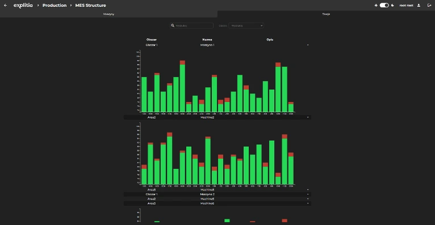The width and height of the screenshot is (435, 225).
Task: Click Obszar 1 in the Maszyna 1 row
Action: pos(152,45)
